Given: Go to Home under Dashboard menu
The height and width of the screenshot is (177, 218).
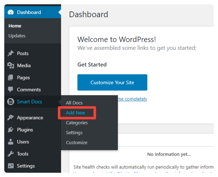Looking at the screenshot, I should (15, 26).
